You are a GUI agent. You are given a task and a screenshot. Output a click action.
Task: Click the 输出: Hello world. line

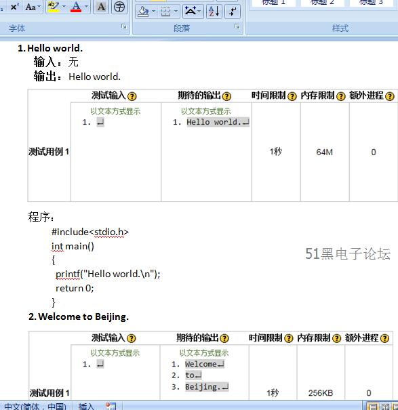click(77, 77)
